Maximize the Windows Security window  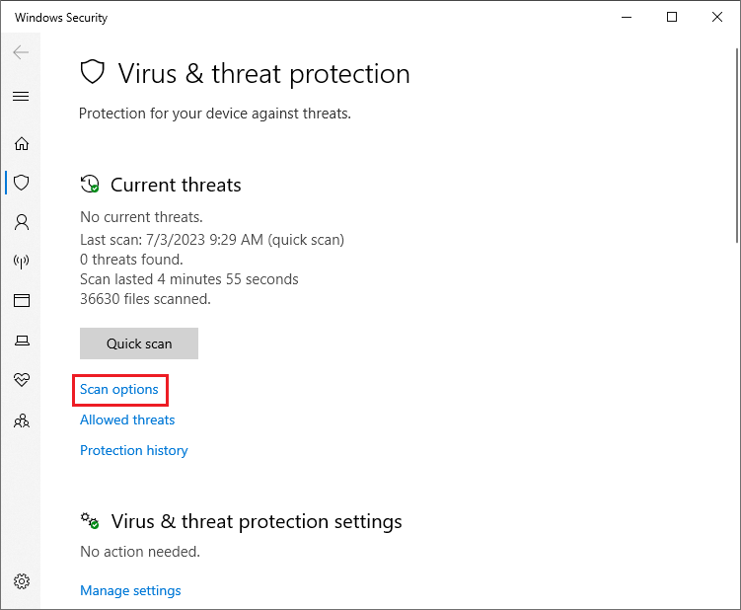point(672,17)
